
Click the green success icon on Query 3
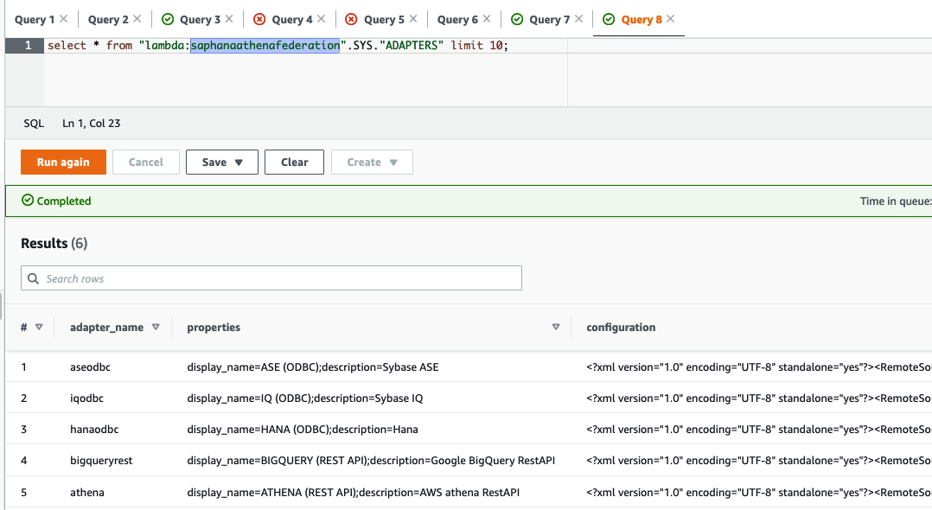168,19
